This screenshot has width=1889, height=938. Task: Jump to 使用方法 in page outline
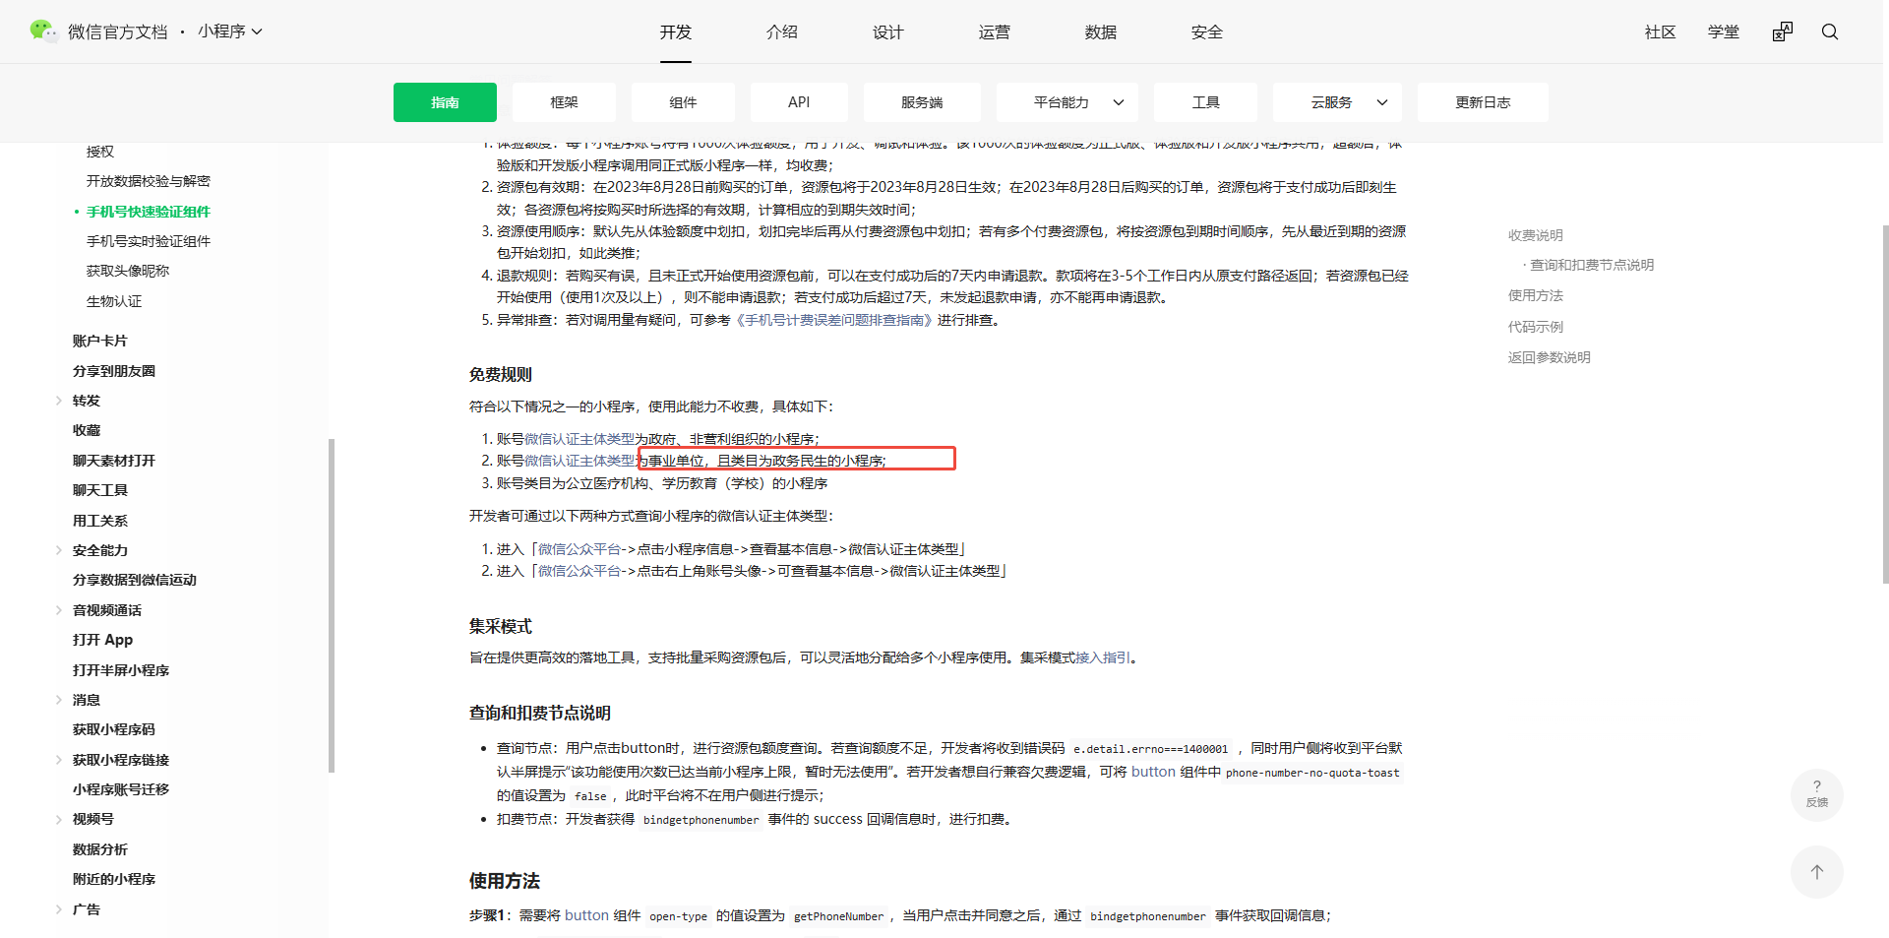[x=1536, y=295]
